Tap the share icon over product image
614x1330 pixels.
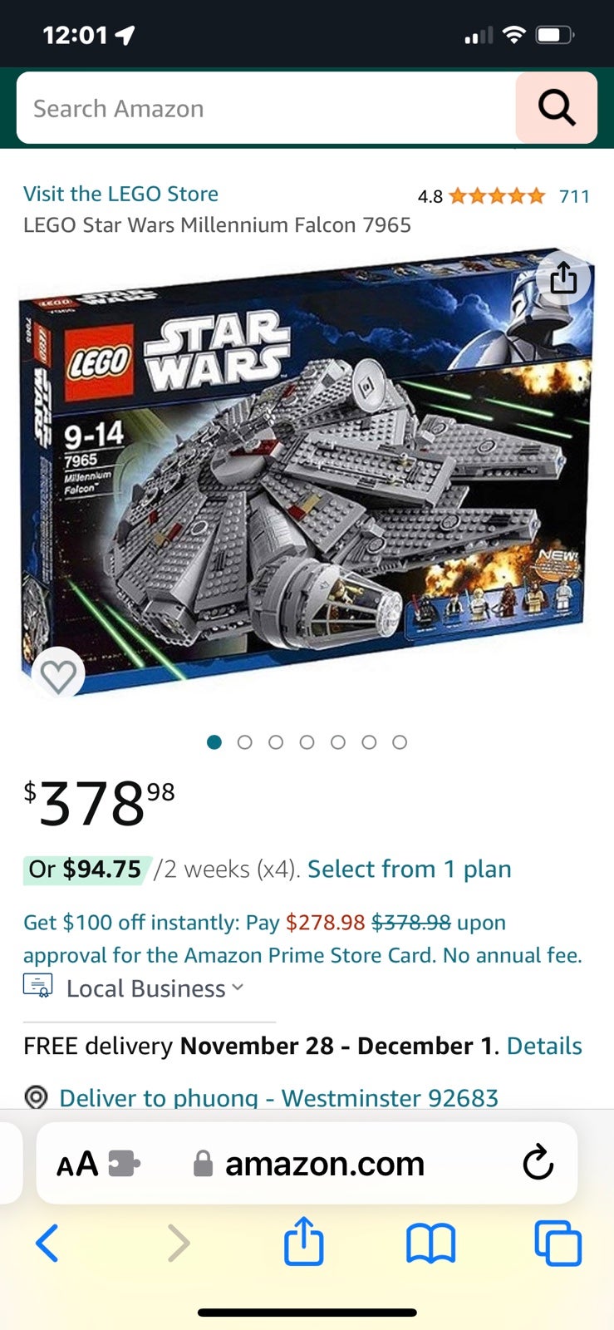(563, 278)
